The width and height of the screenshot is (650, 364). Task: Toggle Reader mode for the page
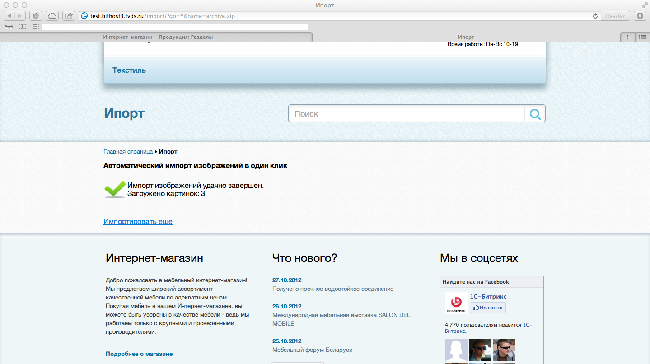tap(615, 15)
